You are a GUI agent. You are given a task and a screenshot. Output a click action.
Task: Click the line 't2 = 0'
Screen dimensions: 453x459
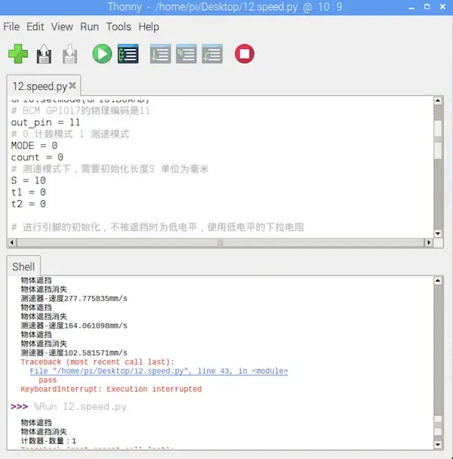[29, 204]
